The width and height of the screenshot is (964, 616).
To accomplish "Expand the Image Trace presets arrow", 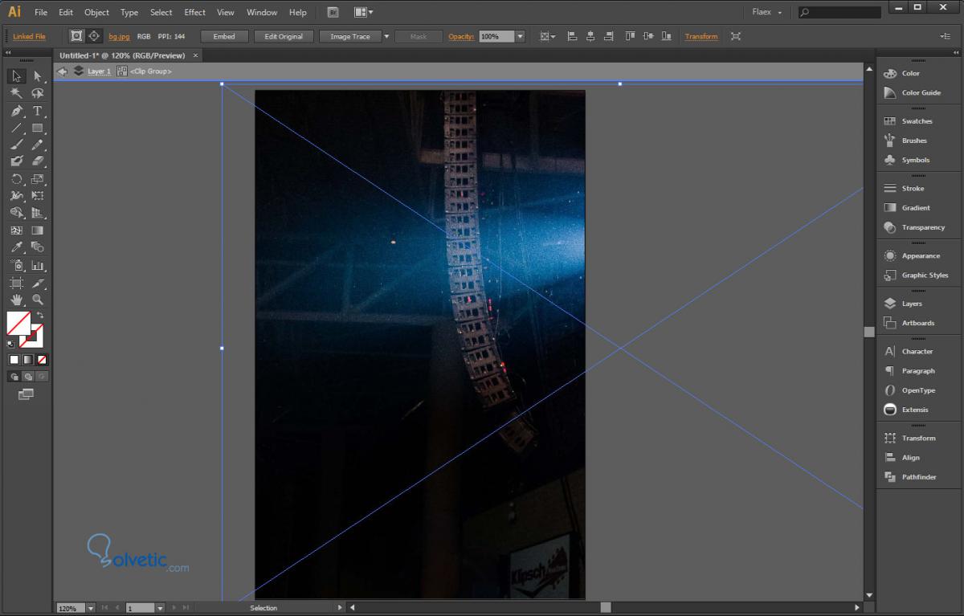I will tap(386, 37).
